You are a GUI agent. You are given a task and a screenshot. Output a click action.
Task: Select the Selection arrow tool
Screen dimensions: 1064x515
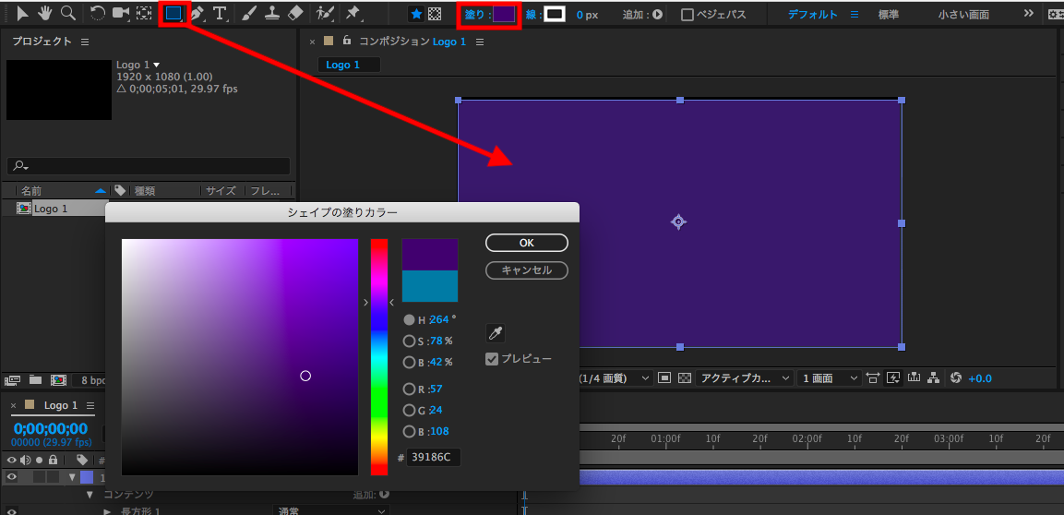[x=23, y=13]
